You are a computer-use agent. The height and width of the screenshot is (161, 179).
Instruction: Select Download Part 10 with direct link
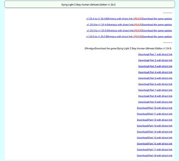click(155, 108)
